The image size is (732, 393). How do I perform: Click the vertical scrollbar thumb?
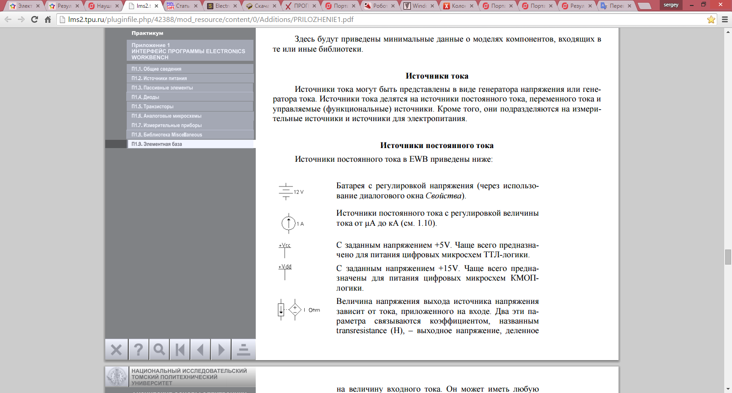pos(728,257)
